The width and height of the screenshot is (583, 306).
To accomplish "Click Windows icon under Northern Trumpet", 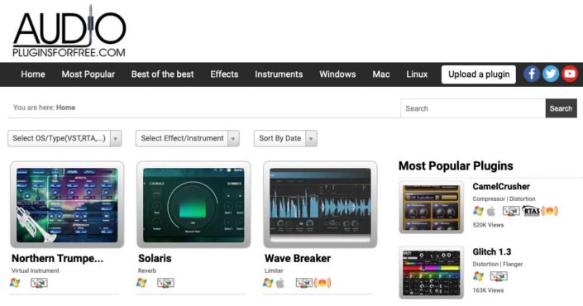I will (x=15, y=283).
